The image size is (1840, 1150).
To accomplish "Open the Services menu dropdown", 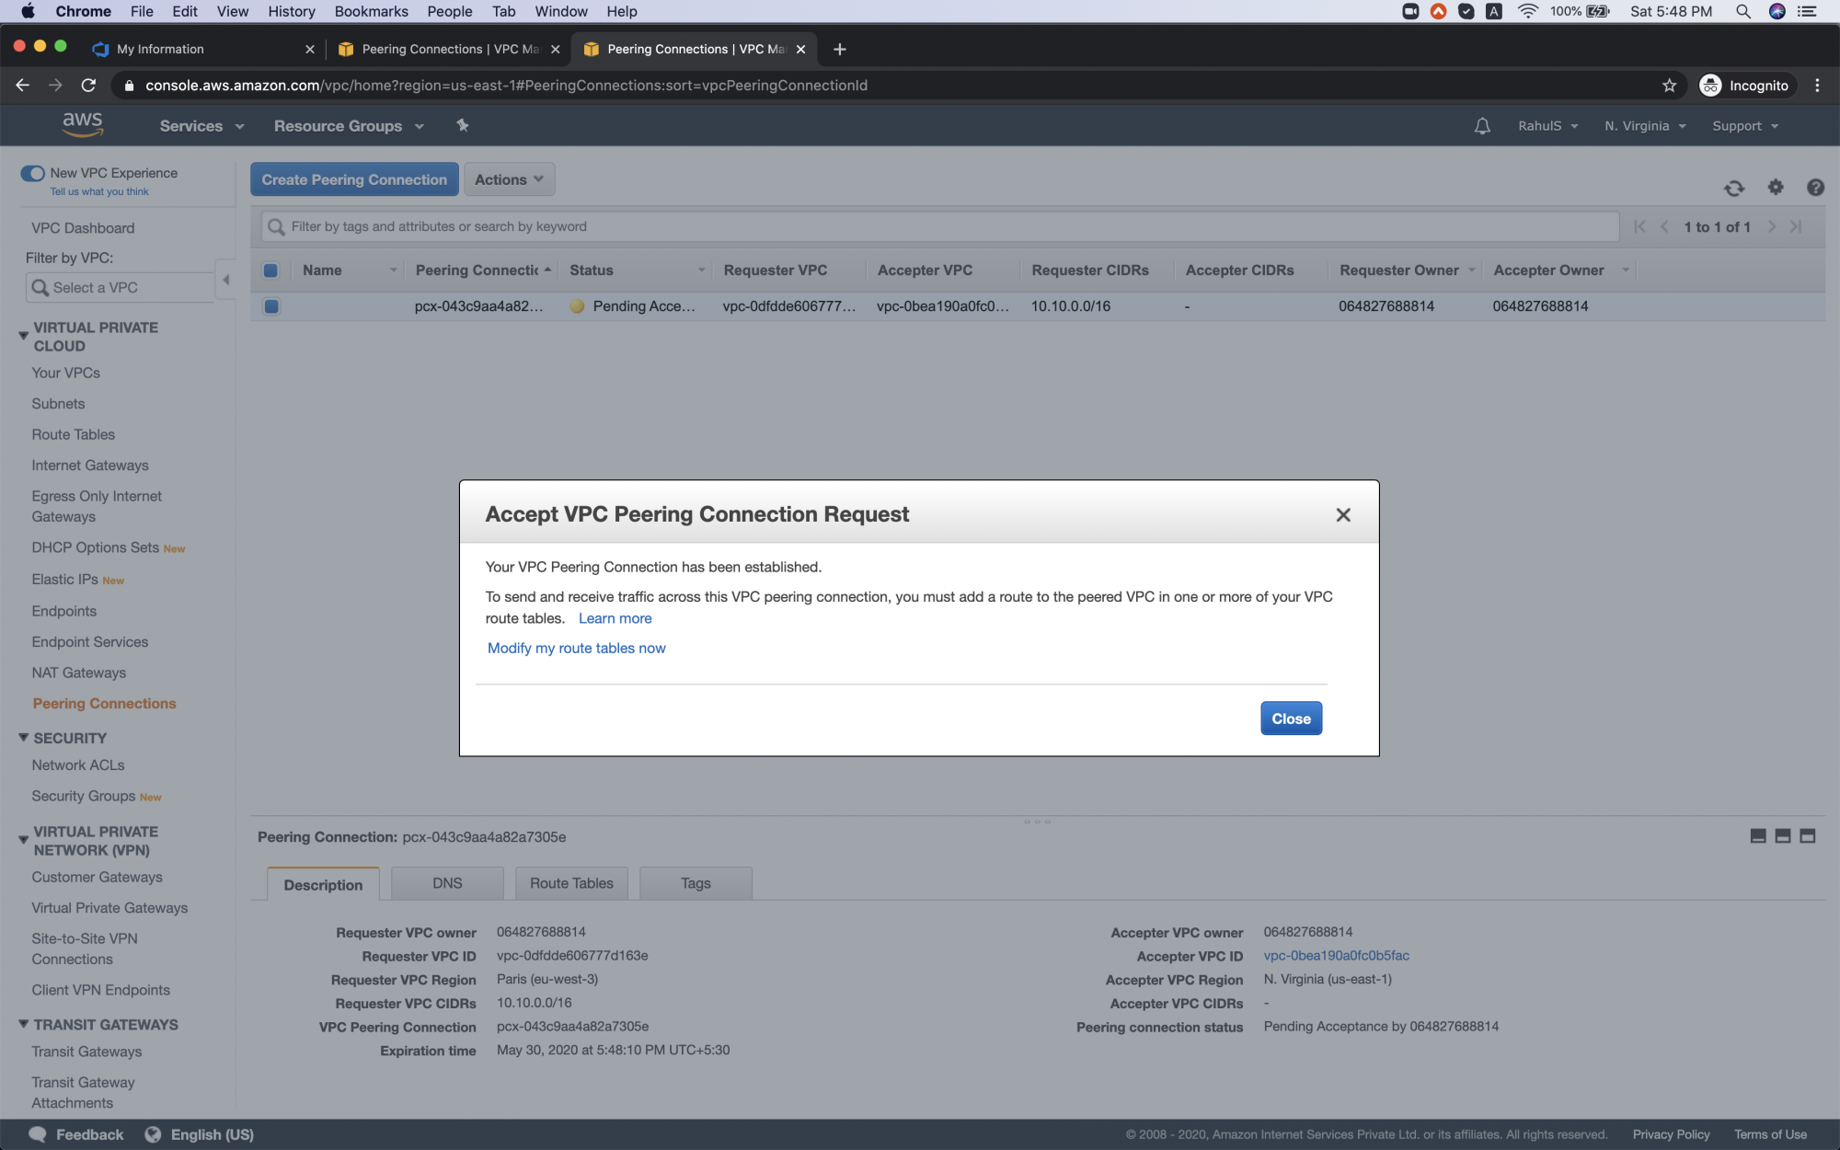I will [x=201, y=125].
